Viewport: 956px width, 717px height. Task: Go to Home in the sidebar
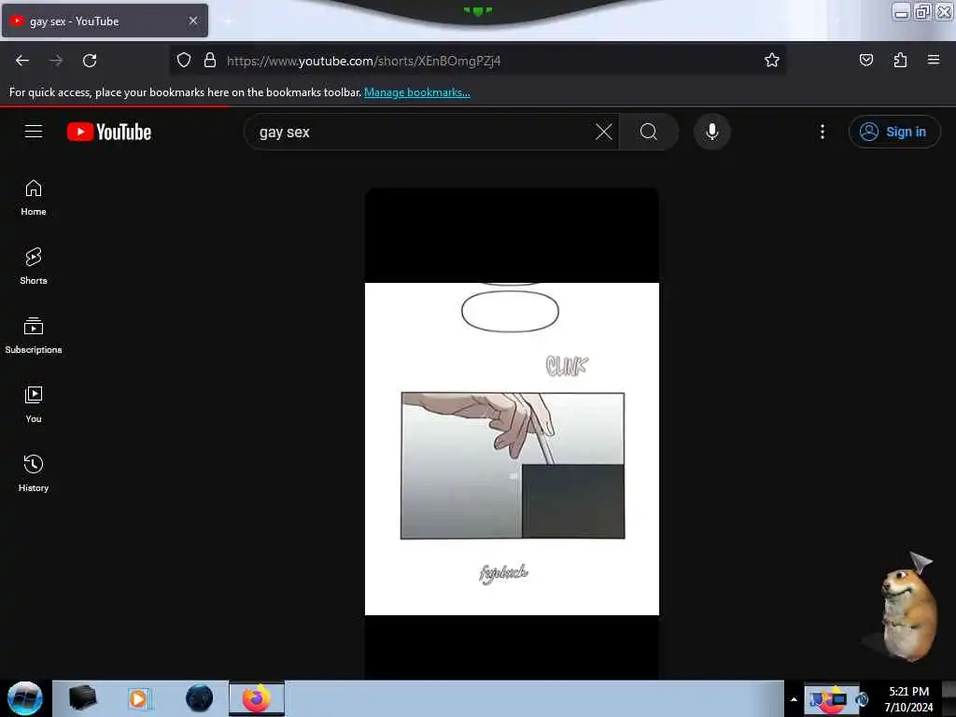tap(34, 198)
